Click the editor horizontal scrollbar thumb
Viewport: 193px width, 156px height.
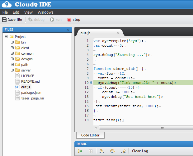(x=162, y=128)
